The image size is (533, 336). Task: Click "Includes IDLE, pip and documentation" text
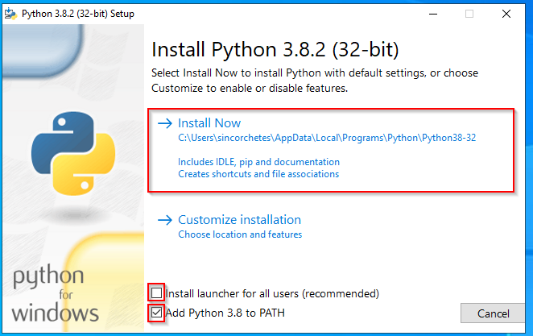click(258, 161)
